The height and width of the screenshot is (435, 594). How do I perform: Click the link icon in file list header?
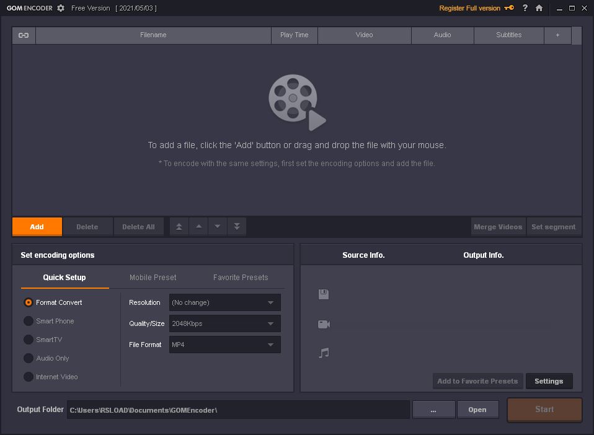coord(24,35)
